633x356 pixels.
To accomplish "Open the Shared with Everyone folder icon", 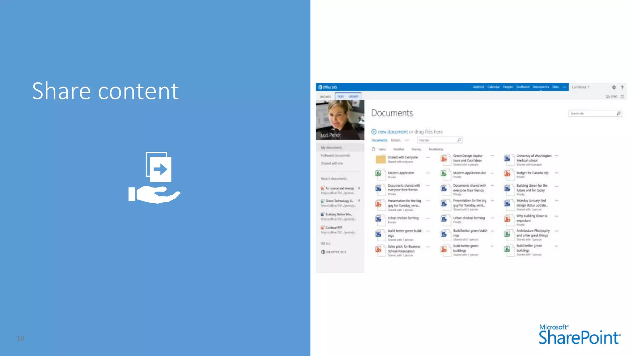I will pyautogui.click(x=380, y=159).
